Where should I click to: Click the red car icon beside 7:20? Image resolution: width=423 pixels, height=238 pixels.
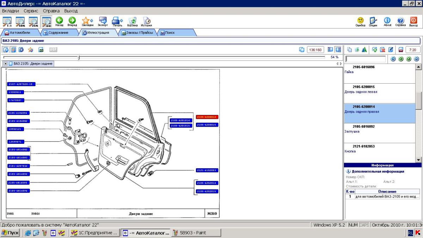(400, 50)
